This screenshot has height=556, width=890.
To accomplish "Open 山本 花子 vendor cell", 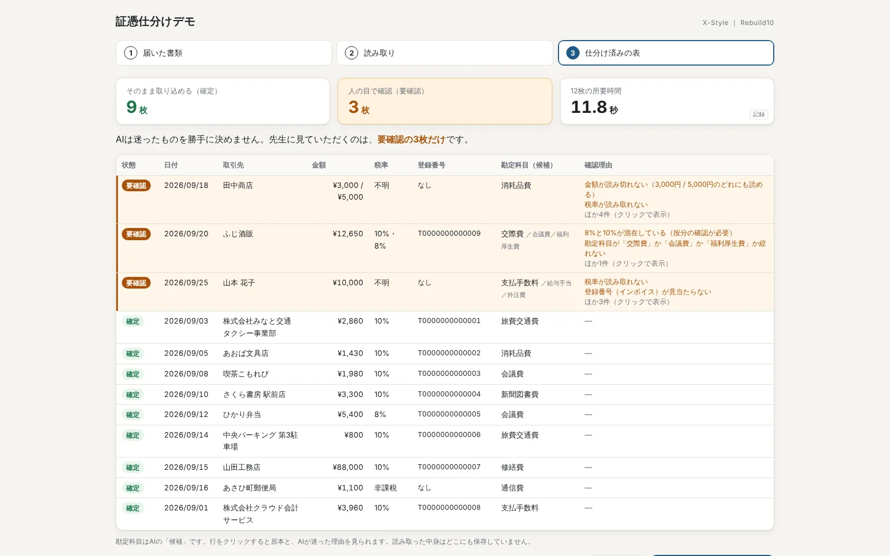I will coord(239,283).
